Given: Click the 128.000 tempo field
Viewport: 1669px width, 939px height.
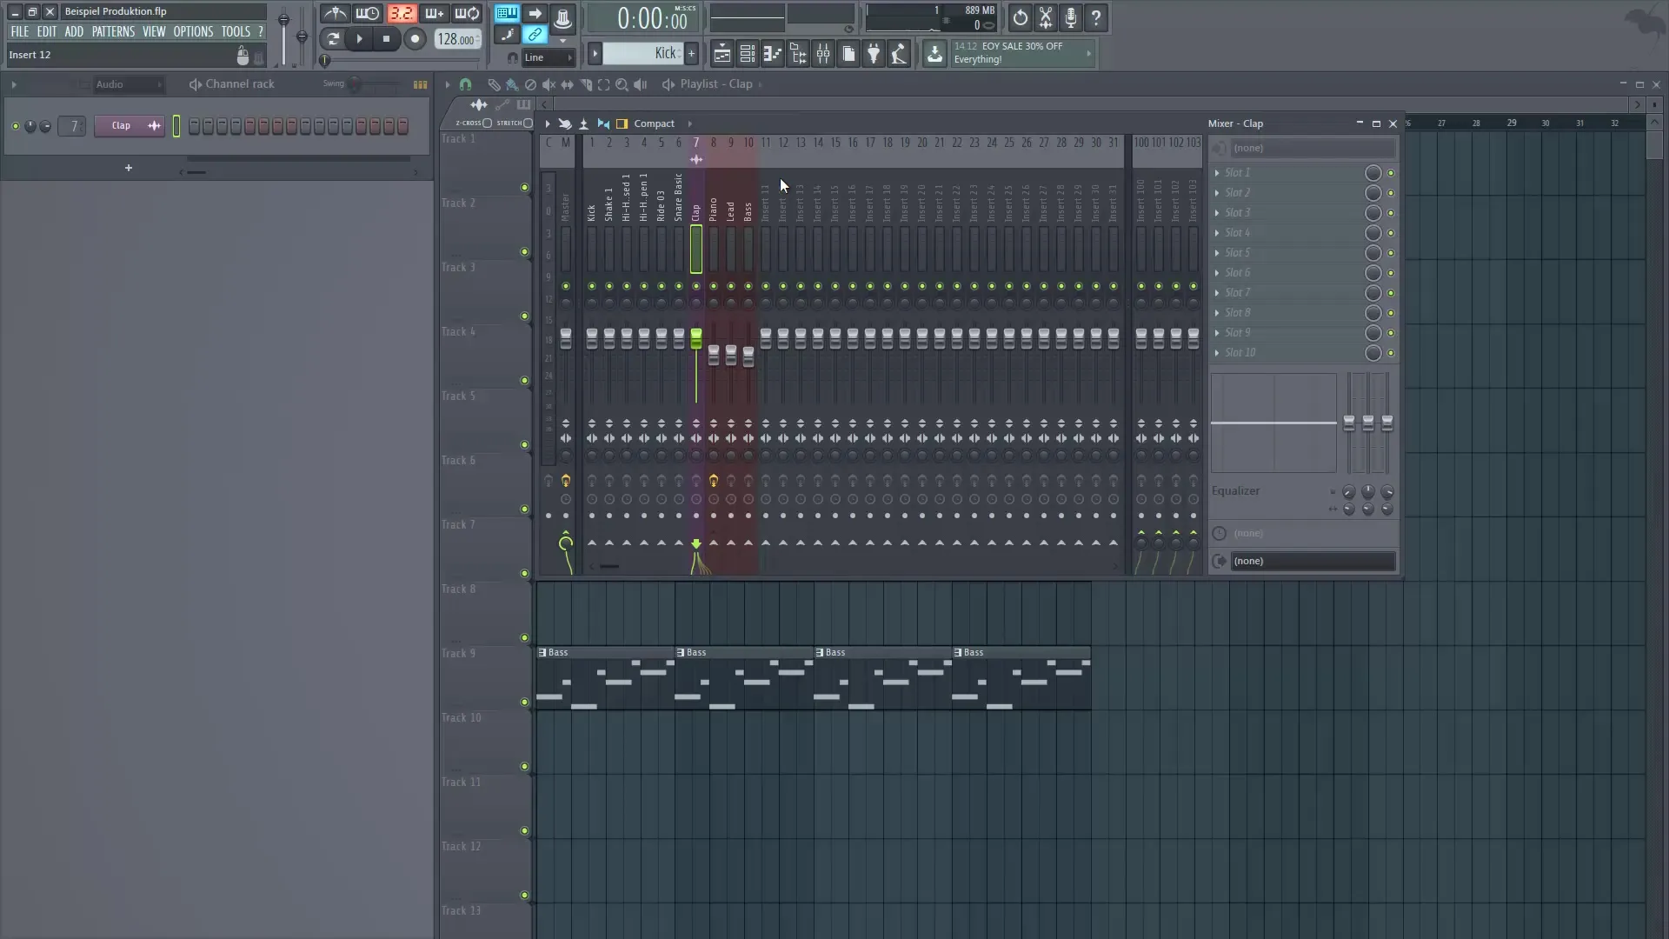Looking at the screenshot, I should coord(456,39).
